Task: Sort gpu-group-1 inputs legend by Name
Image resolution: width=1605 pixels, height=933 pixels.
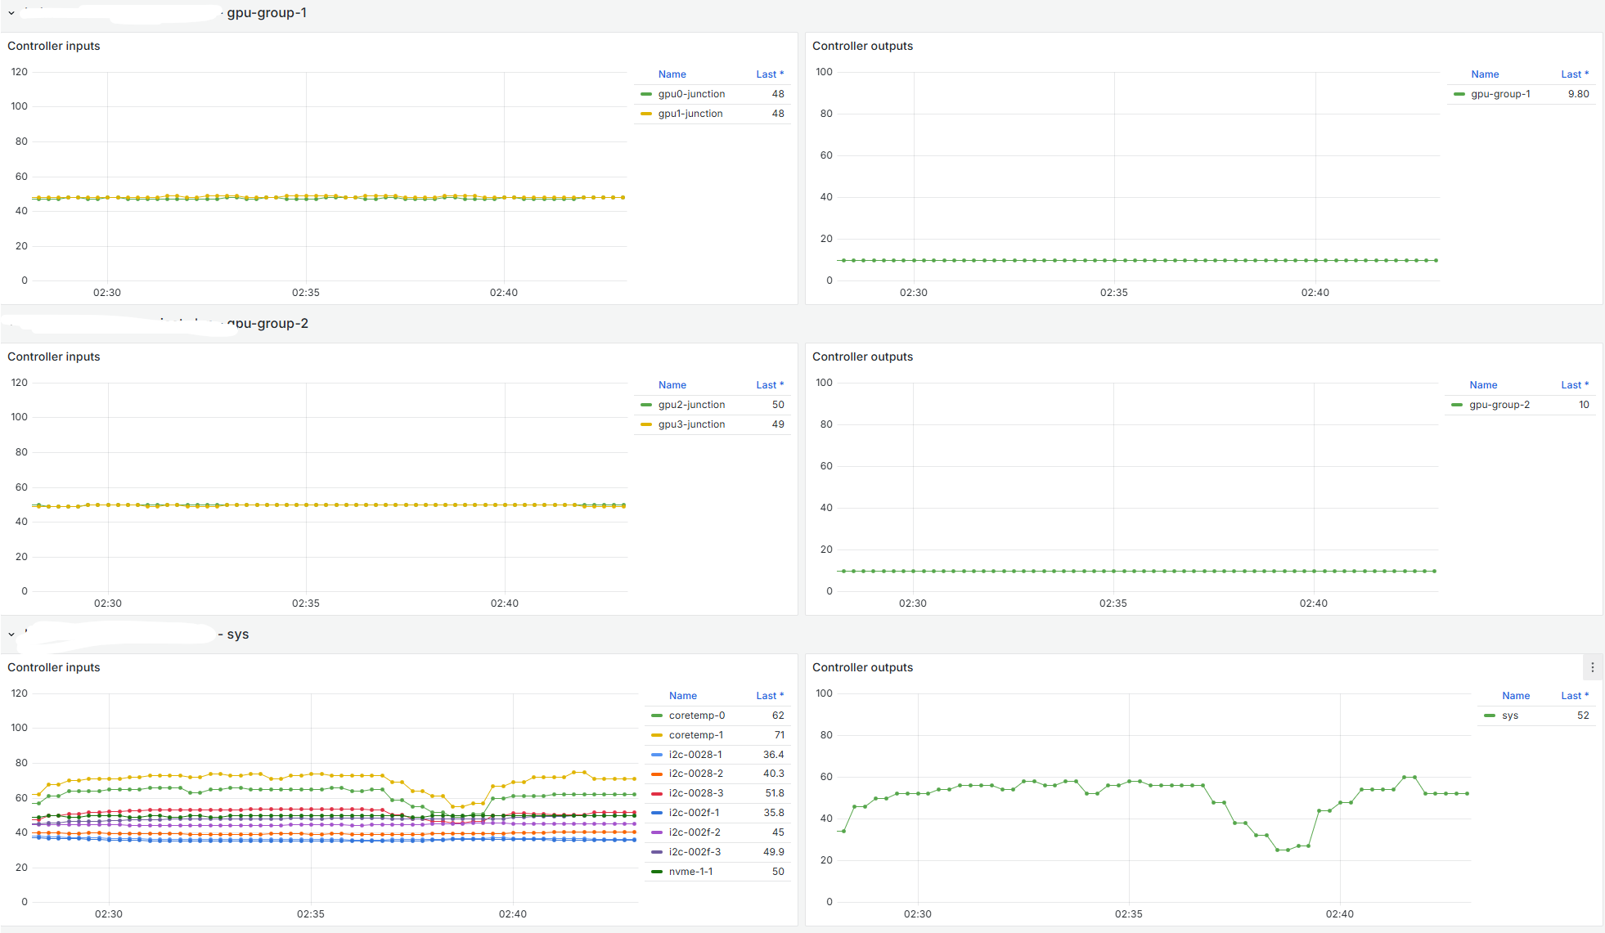Action: (672, 74)
